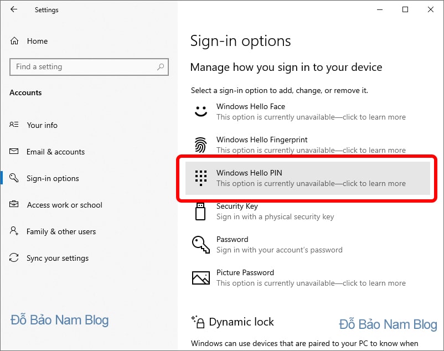The image size is (444, 351).
Task: Click the Family & other users icon
Action: [x=14, y=231]
